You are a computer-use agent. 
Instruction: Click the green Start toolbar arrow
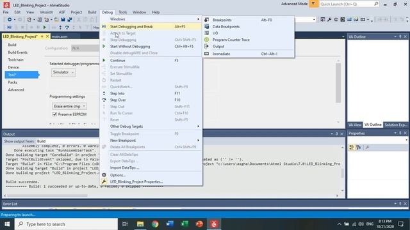pos(45,27)
